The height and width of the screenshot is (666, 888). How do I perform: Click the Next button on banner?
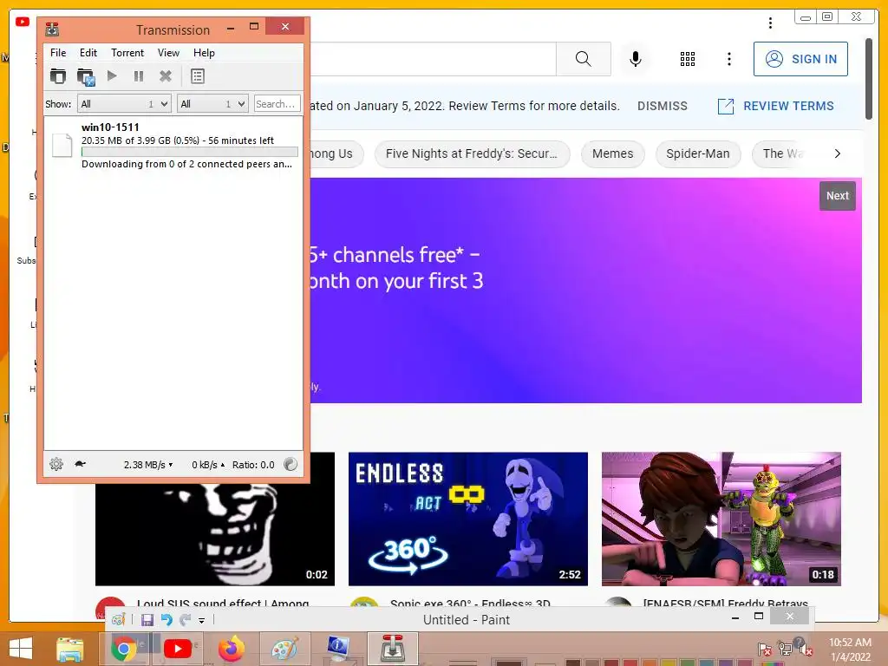837,196
